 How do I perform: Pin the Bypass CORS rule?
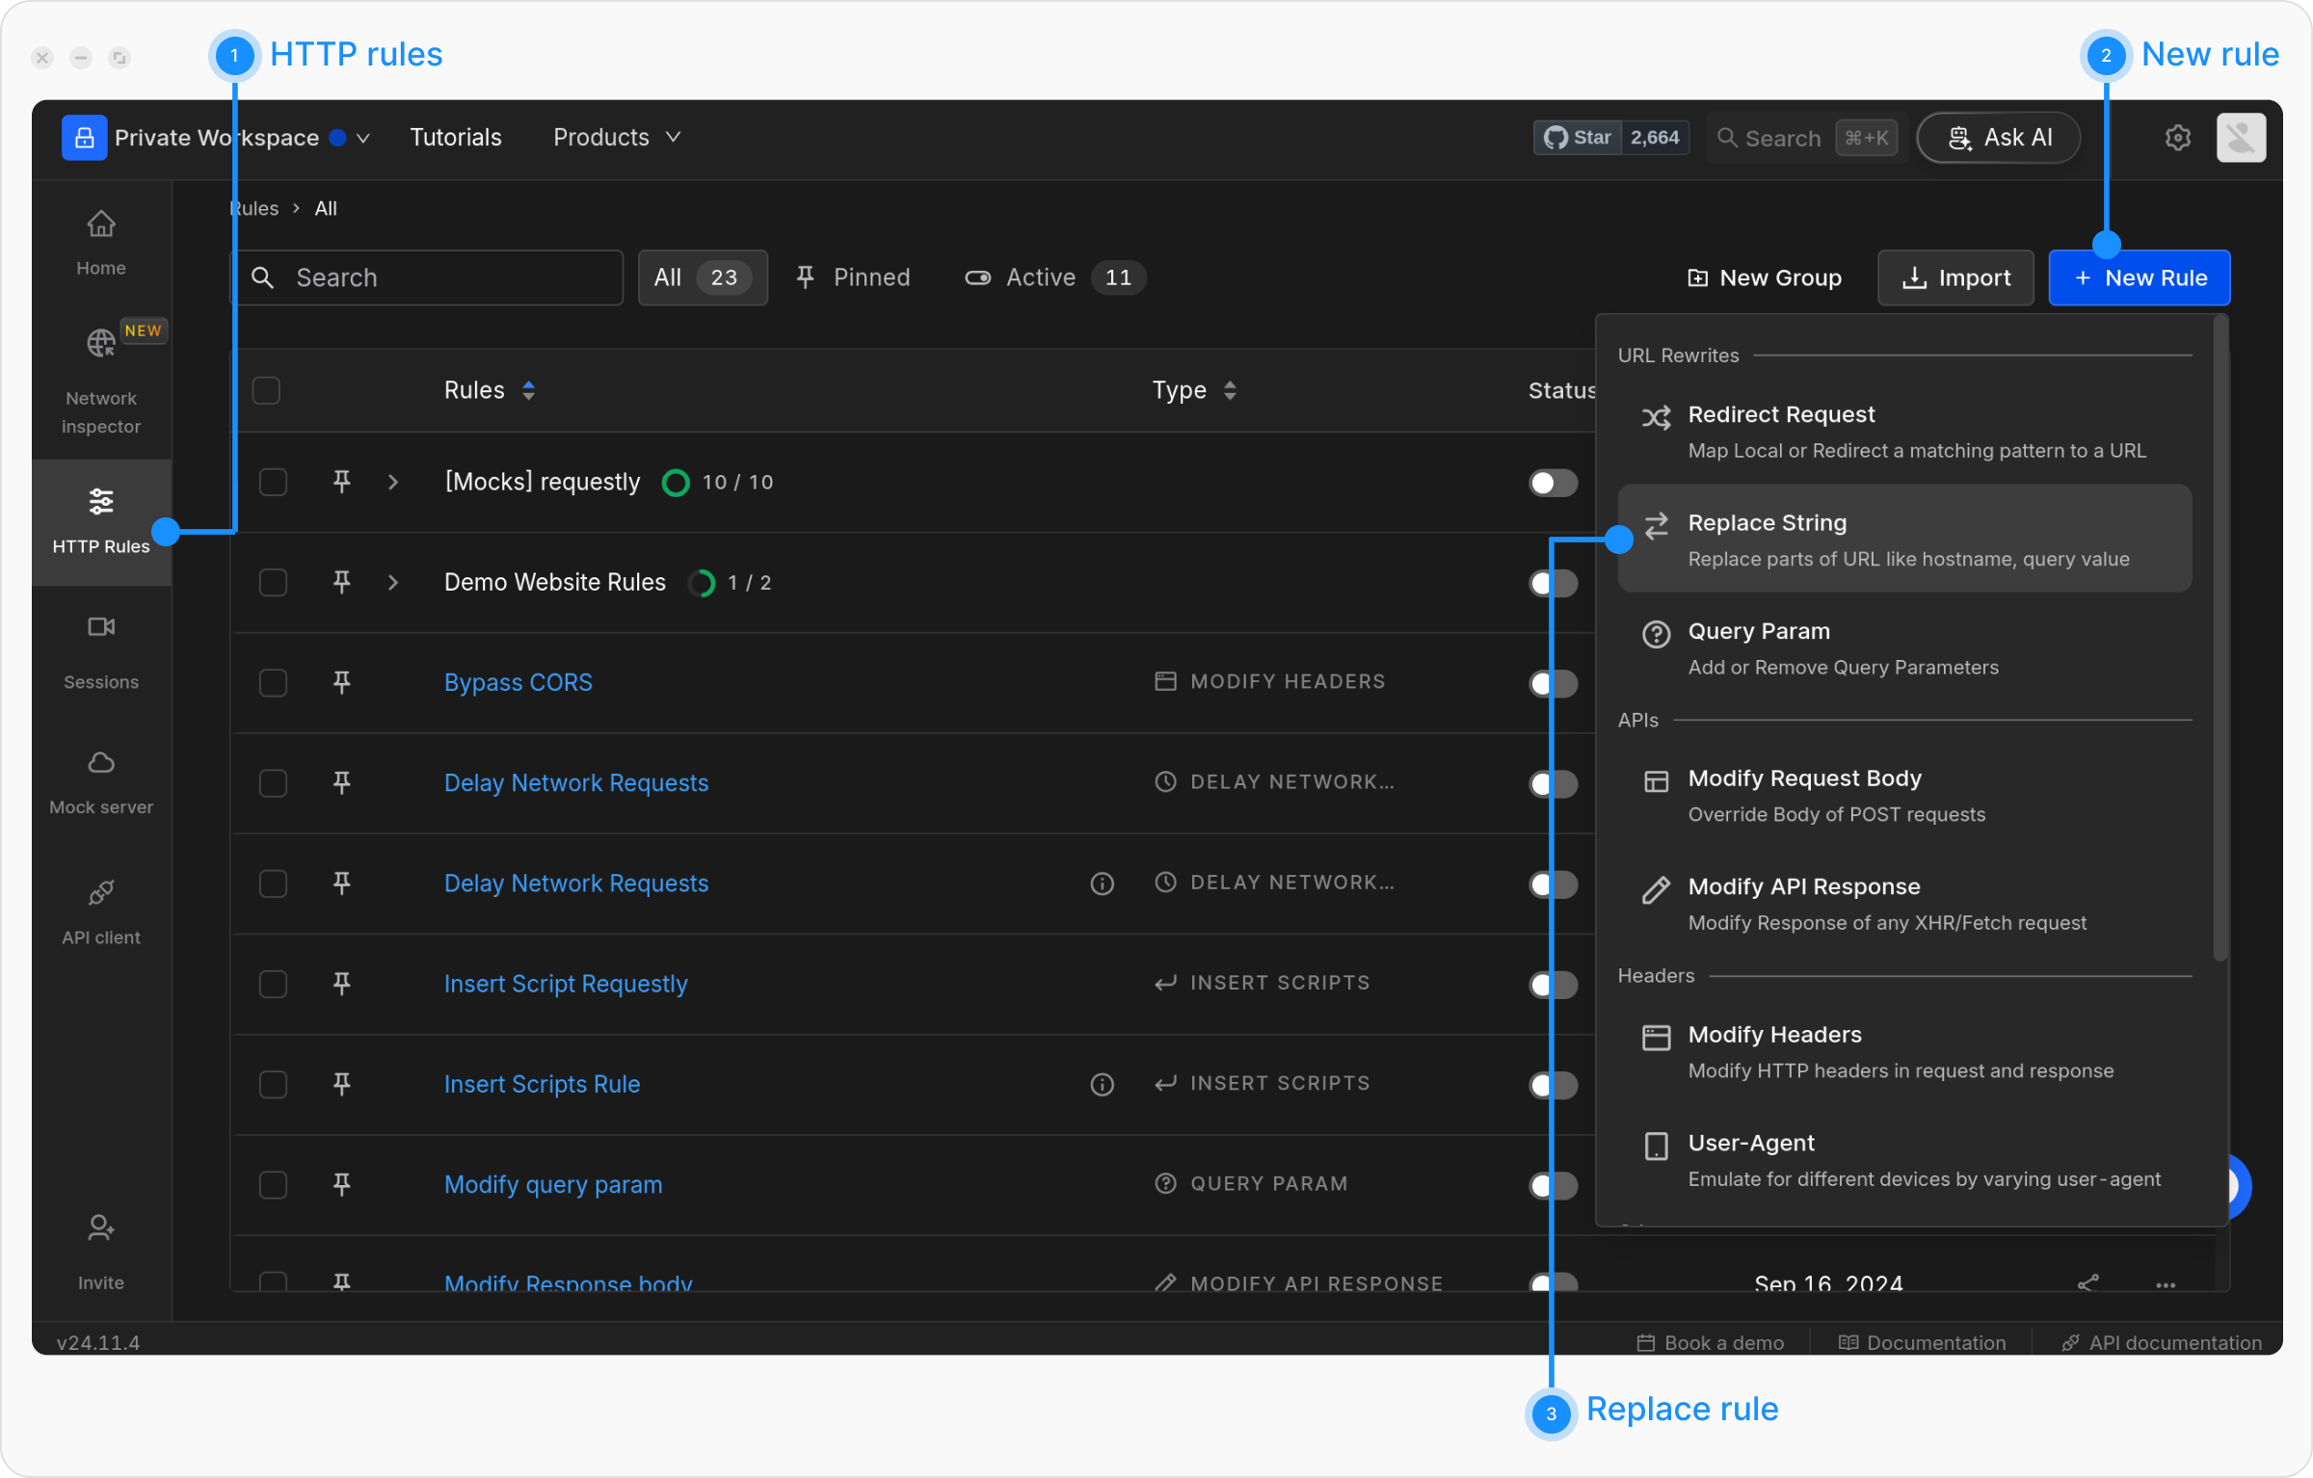pos(341,682)
